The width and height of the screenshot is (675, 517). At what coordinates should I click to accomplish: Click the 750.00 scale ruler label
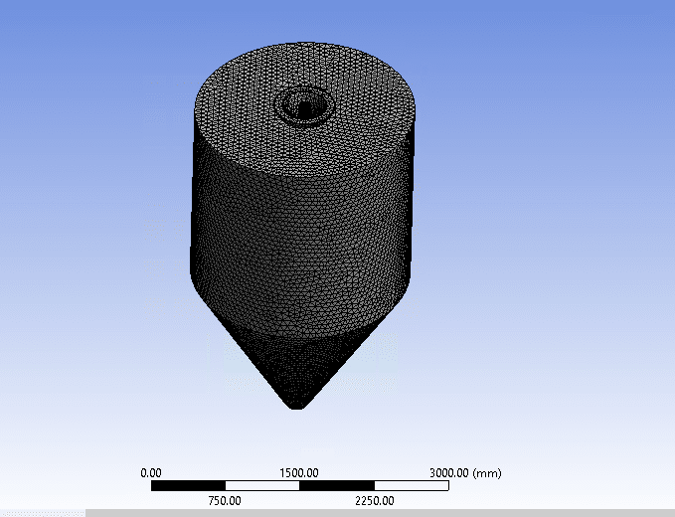click(x=225, y=500)
